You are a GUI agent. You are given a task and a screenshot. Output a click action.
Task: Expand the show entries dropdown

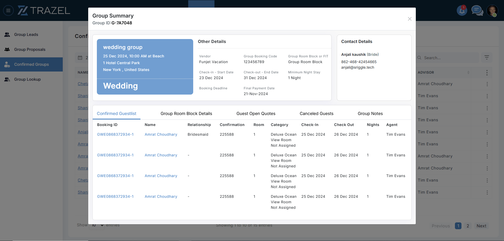point(97,226)
